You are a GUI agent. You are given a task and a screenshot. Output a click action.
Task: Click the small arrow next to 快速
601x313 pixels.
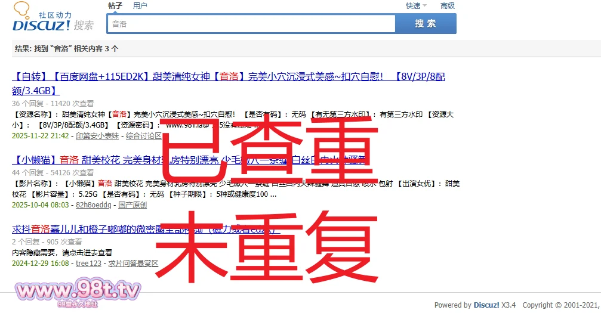[x=425, y=6]
